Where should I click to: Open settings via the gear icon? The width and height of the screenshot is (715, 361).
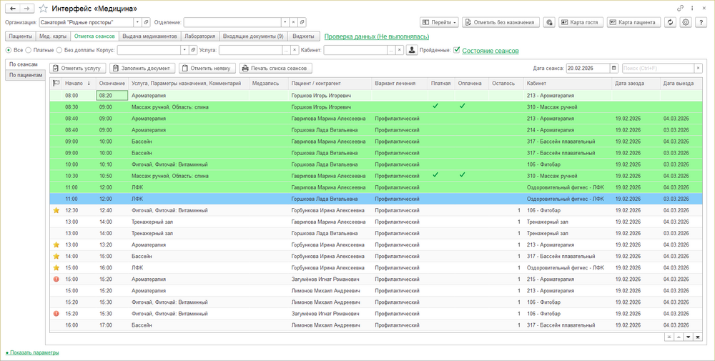pos(686,22)
